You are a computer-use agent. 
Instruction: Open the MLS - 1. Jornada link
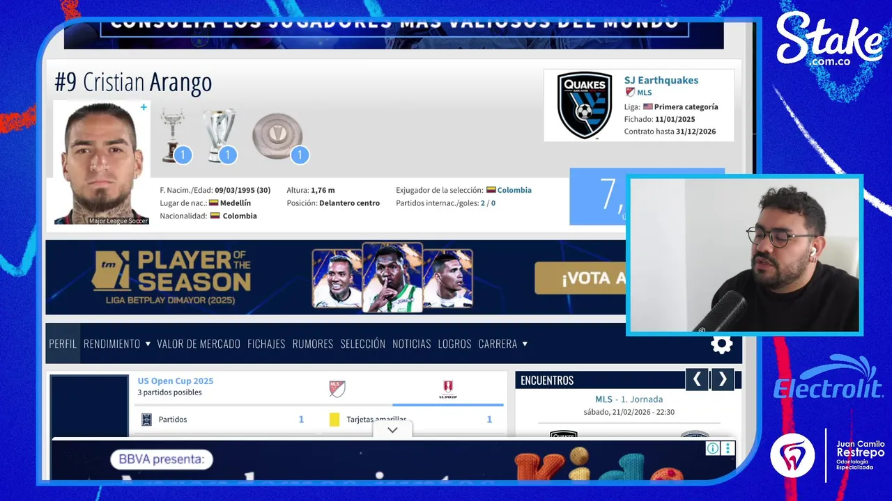coord(629,399)
